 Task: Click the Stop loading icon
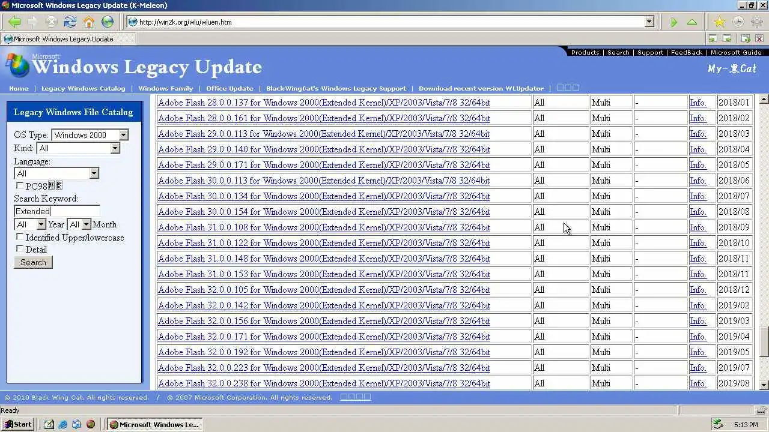point(51,22)
